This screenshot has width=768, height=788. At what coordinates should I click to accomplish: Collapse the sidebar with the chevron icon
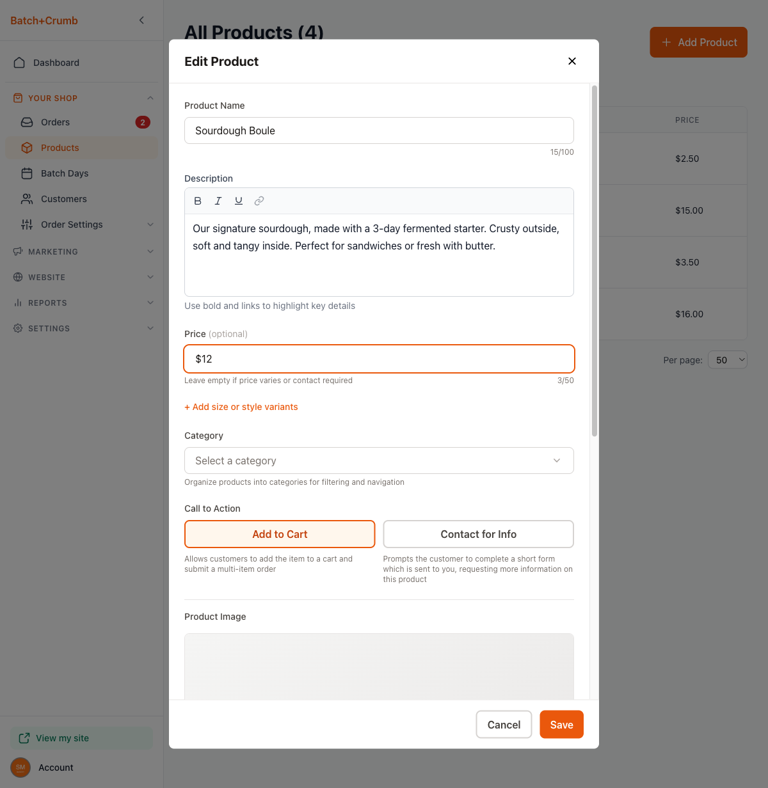(x=141, y=20)
